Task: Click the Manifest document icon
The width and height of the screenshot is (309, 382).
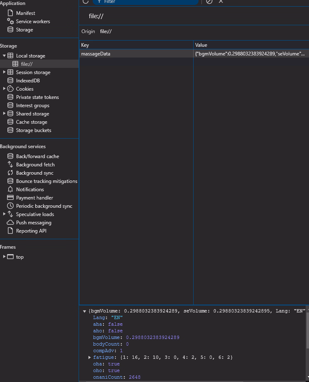Action: coord(10,13)
